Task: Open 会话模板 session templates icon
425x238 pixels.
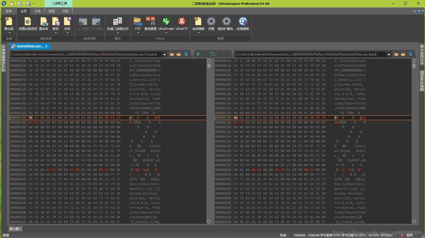Action: pos(198,21)
